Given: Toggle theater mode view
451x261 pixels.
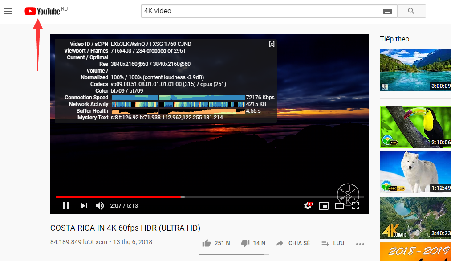Looking at the screenshot, I should pos(339,206).
